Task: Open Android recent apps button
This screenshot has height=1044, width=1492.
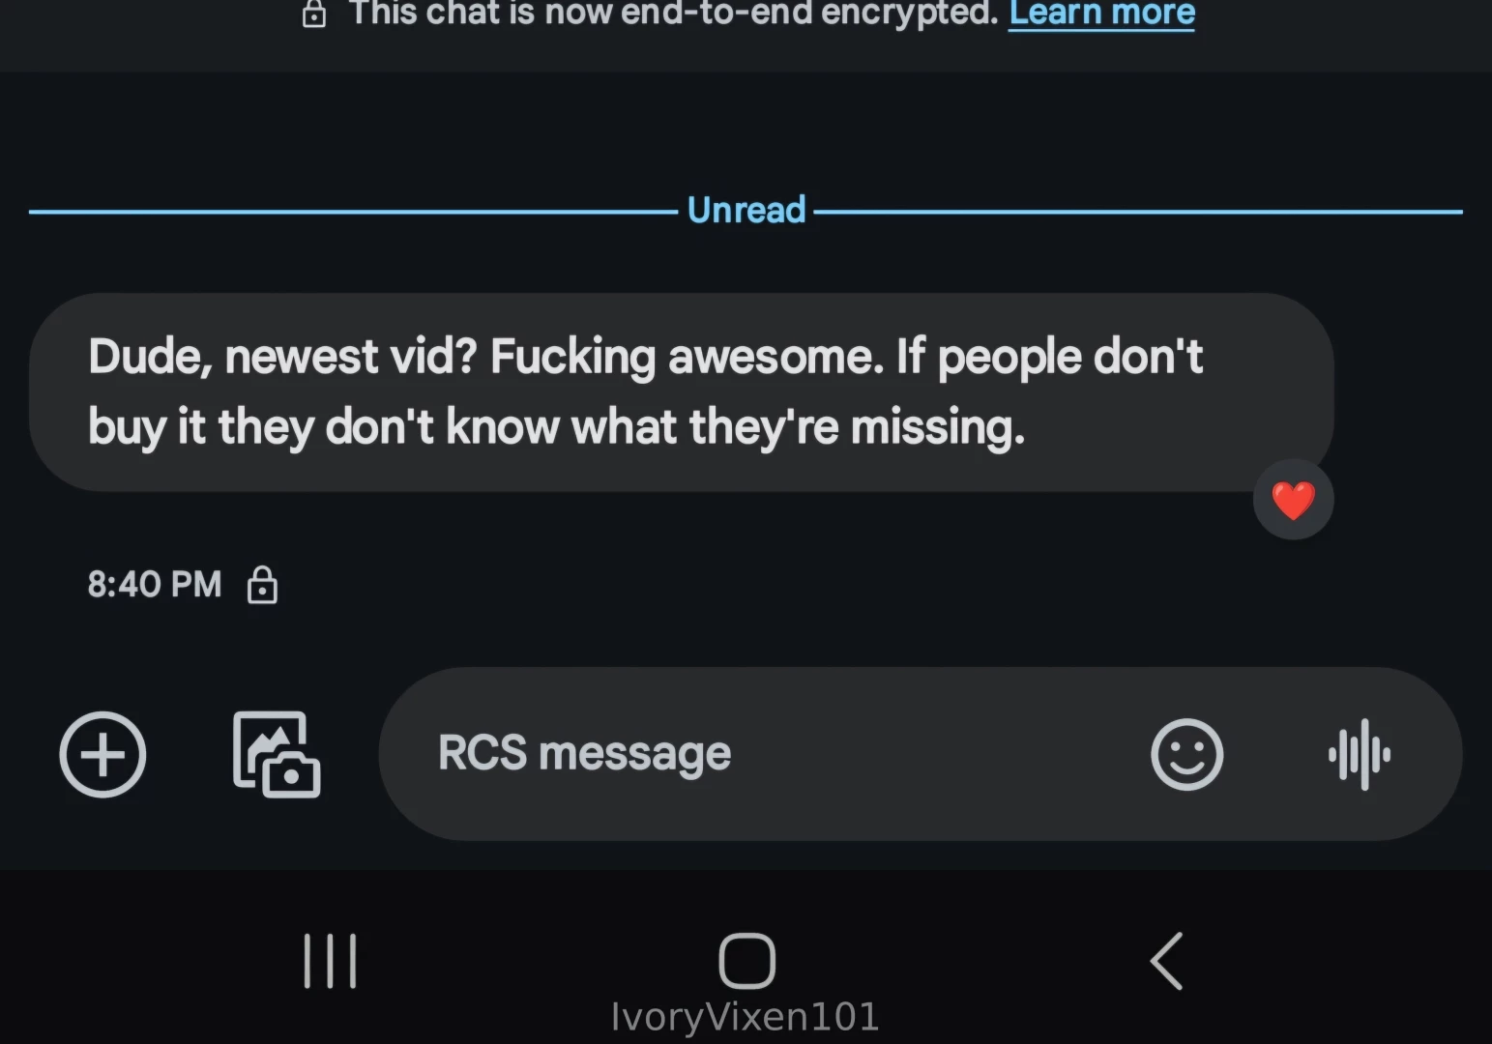Action: point(330,961)
